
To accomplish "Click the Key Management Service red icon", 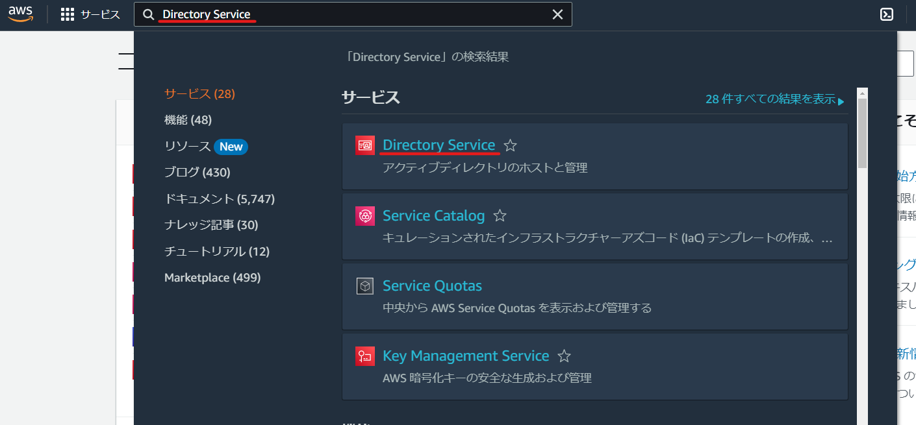I will (x=364, y=356).
